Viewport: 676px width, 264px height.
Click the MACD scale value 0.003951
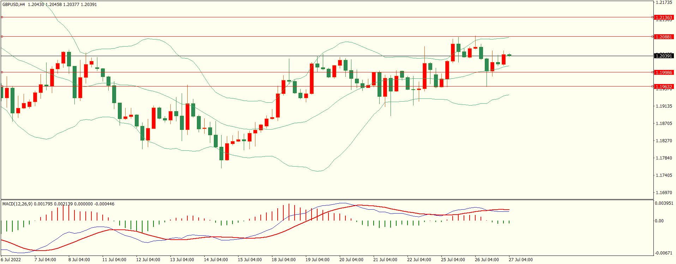(x=664, y=203)
